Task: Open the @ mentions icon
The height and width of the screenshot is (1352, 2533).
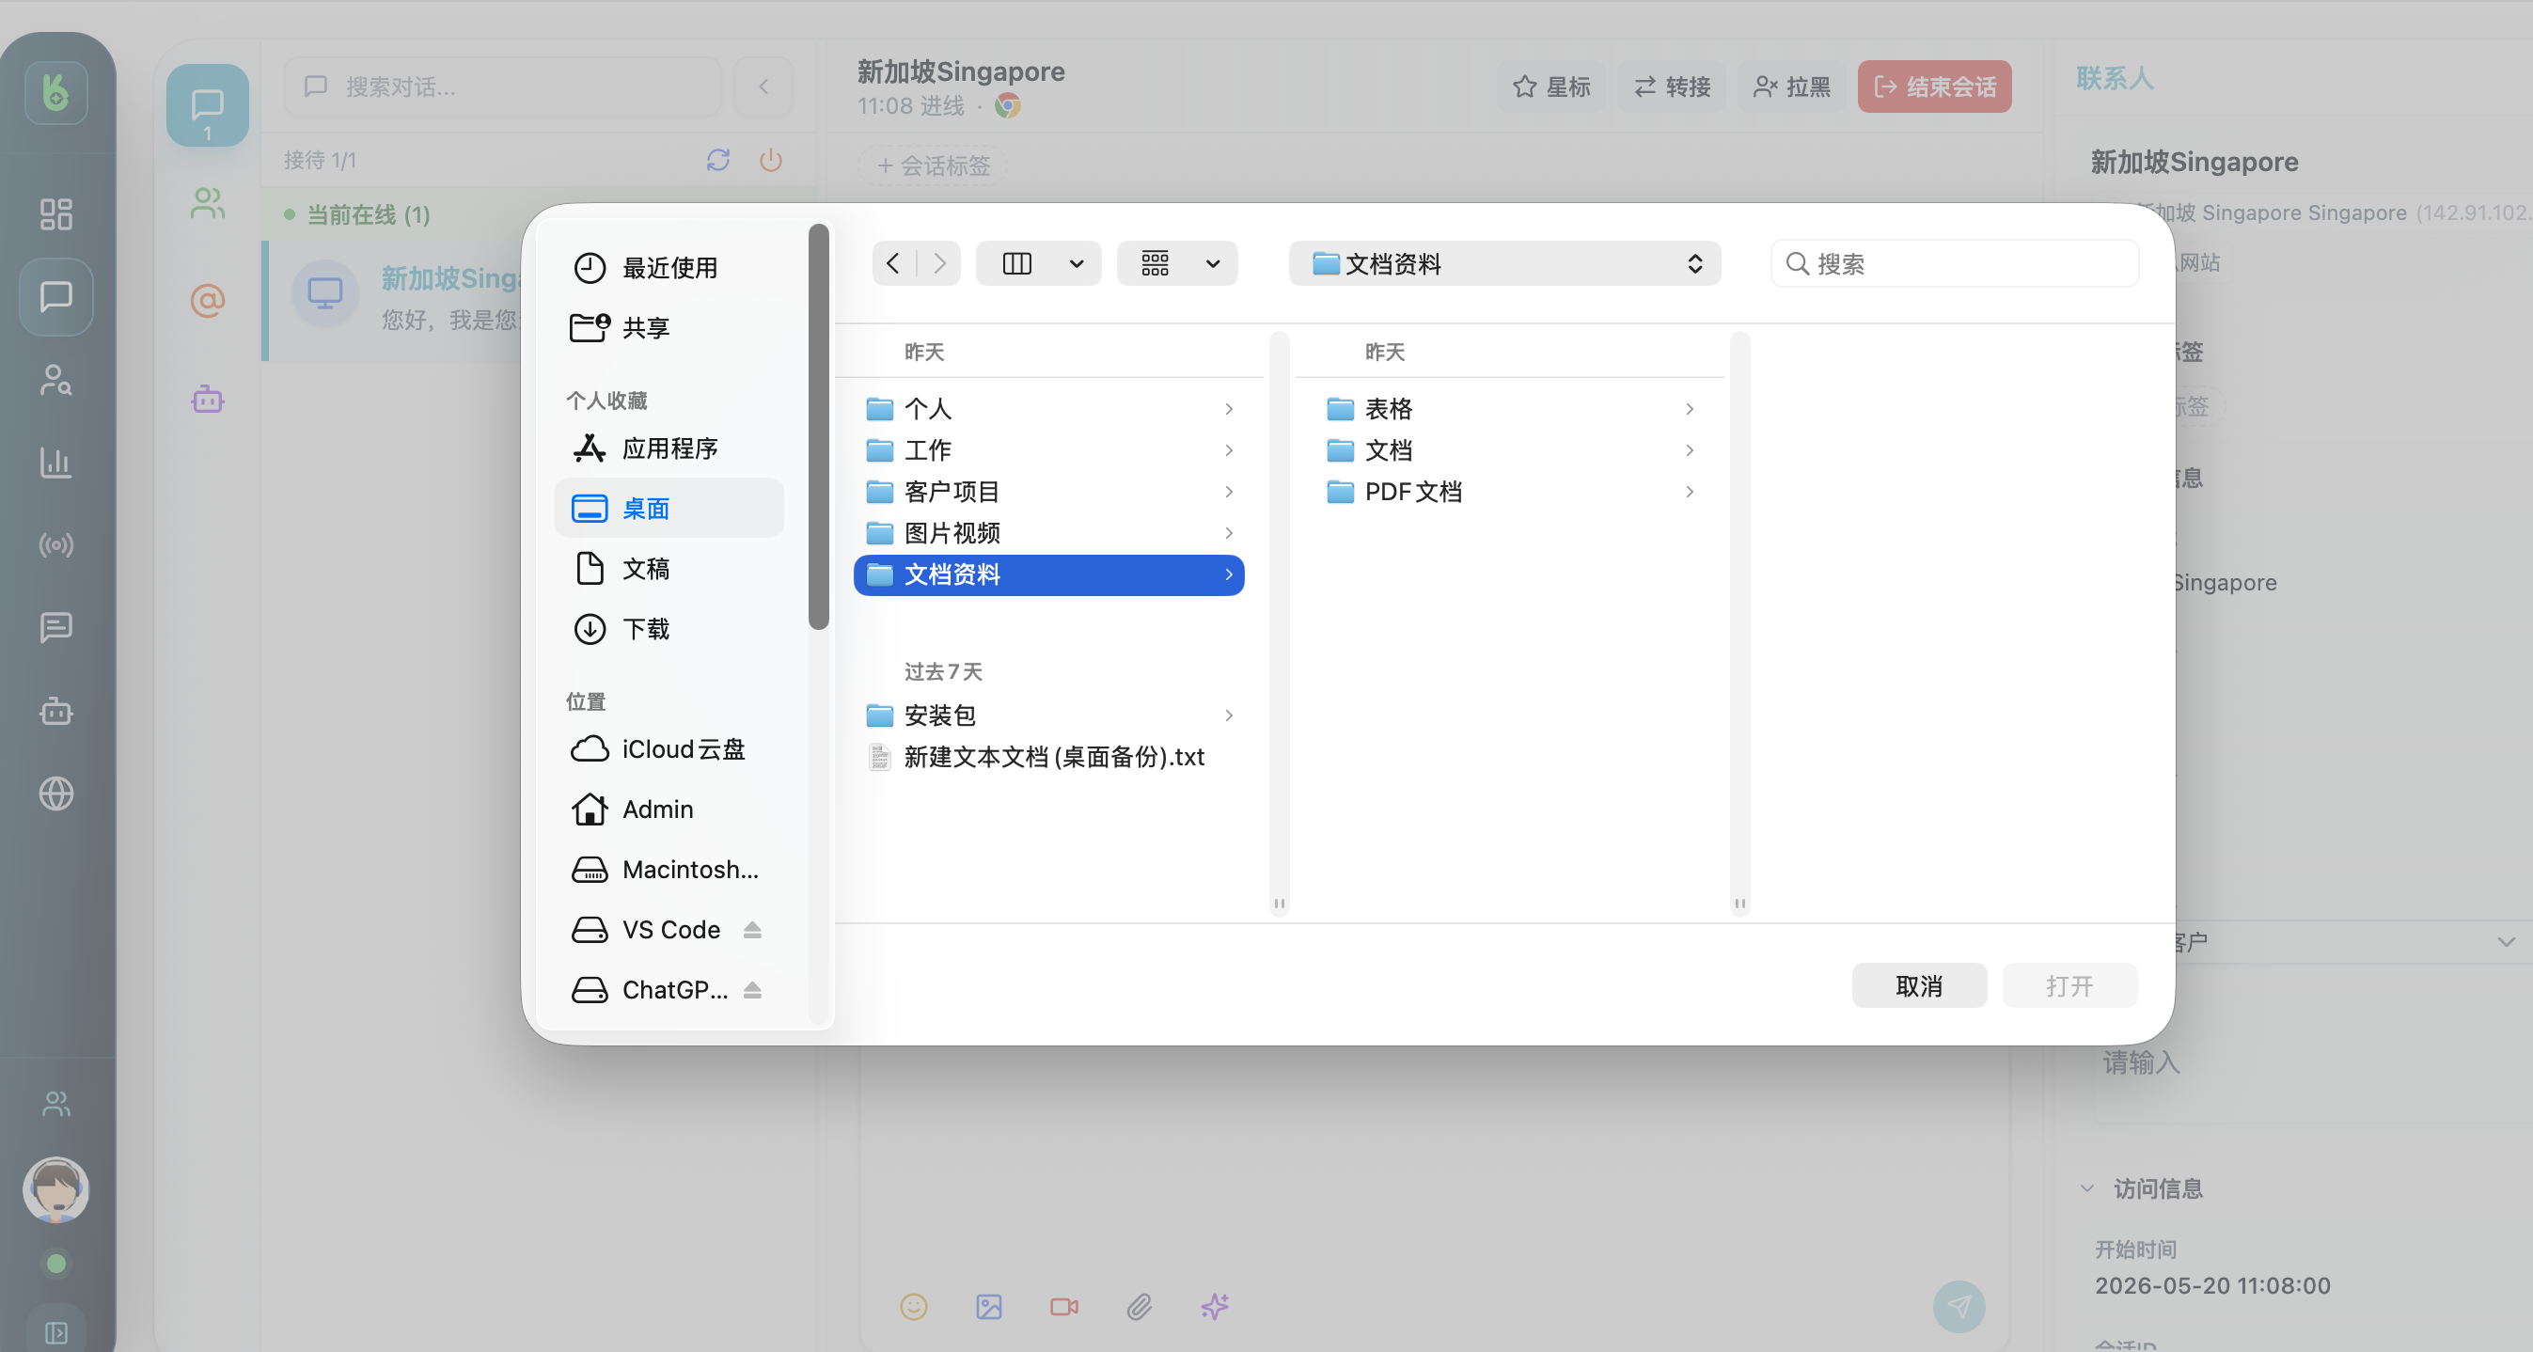Action: click(208, 300)
